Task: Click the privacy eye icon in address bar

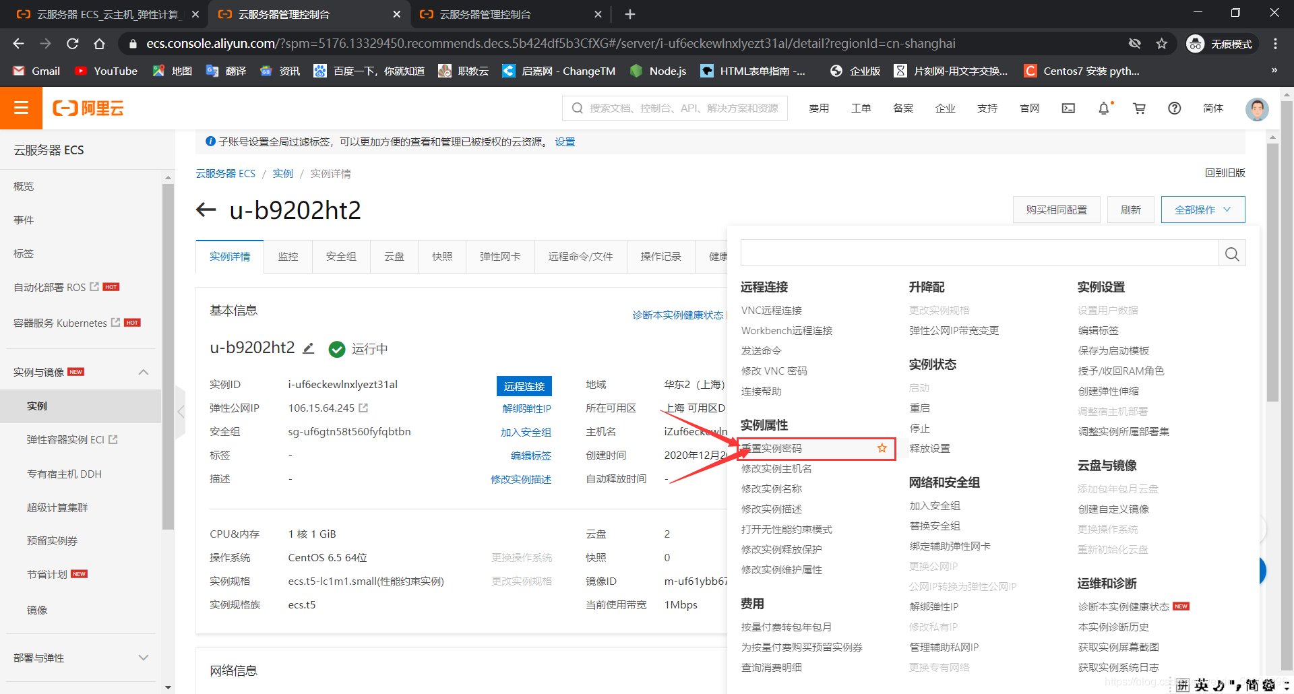Action: [1135, 43]
